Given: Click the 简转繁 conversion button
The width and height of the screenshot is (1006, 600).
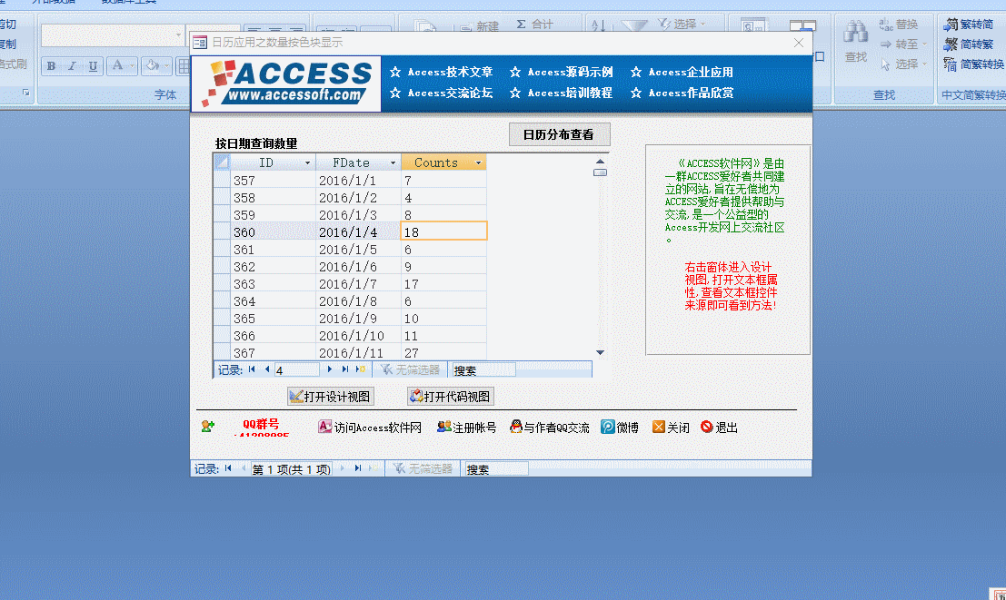Looking at the screenshot, I should point(968,44).
